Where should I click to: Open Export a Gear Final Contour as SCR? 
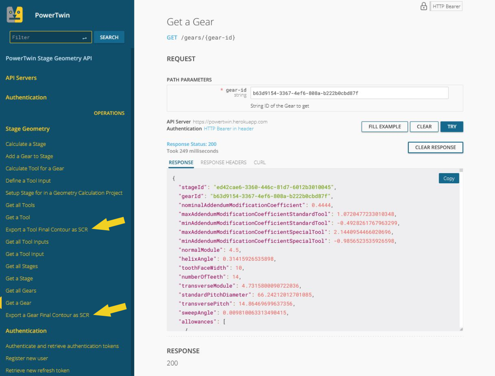(x=47, y=315)
